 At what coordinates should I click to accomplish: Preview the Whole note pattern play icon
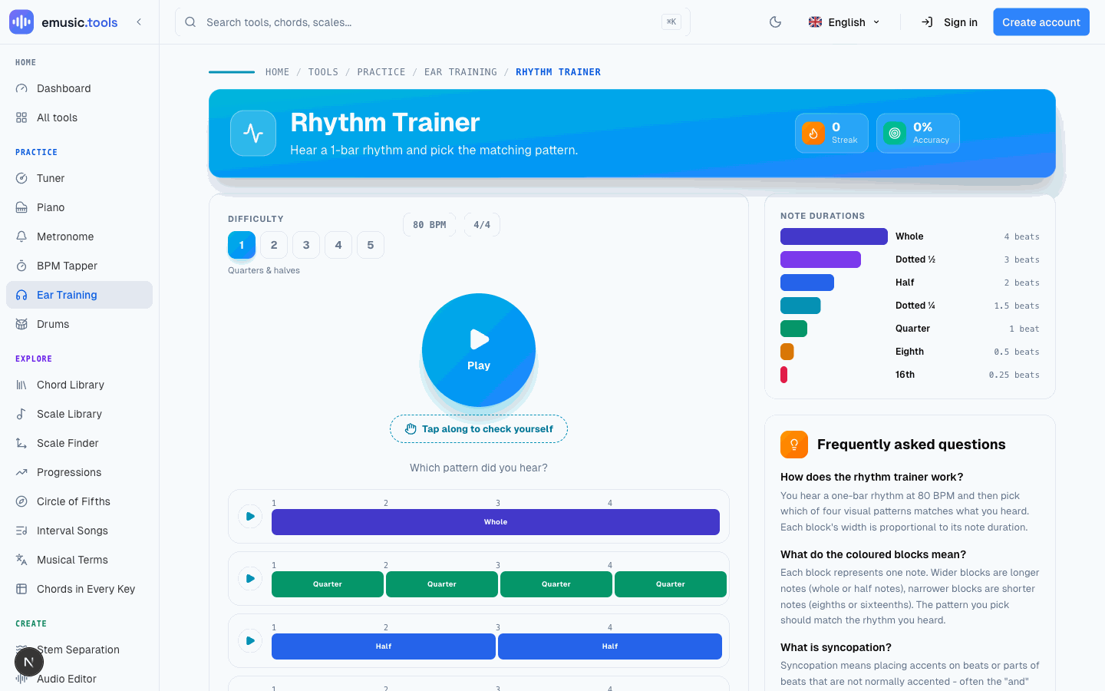tap(250, 517)
